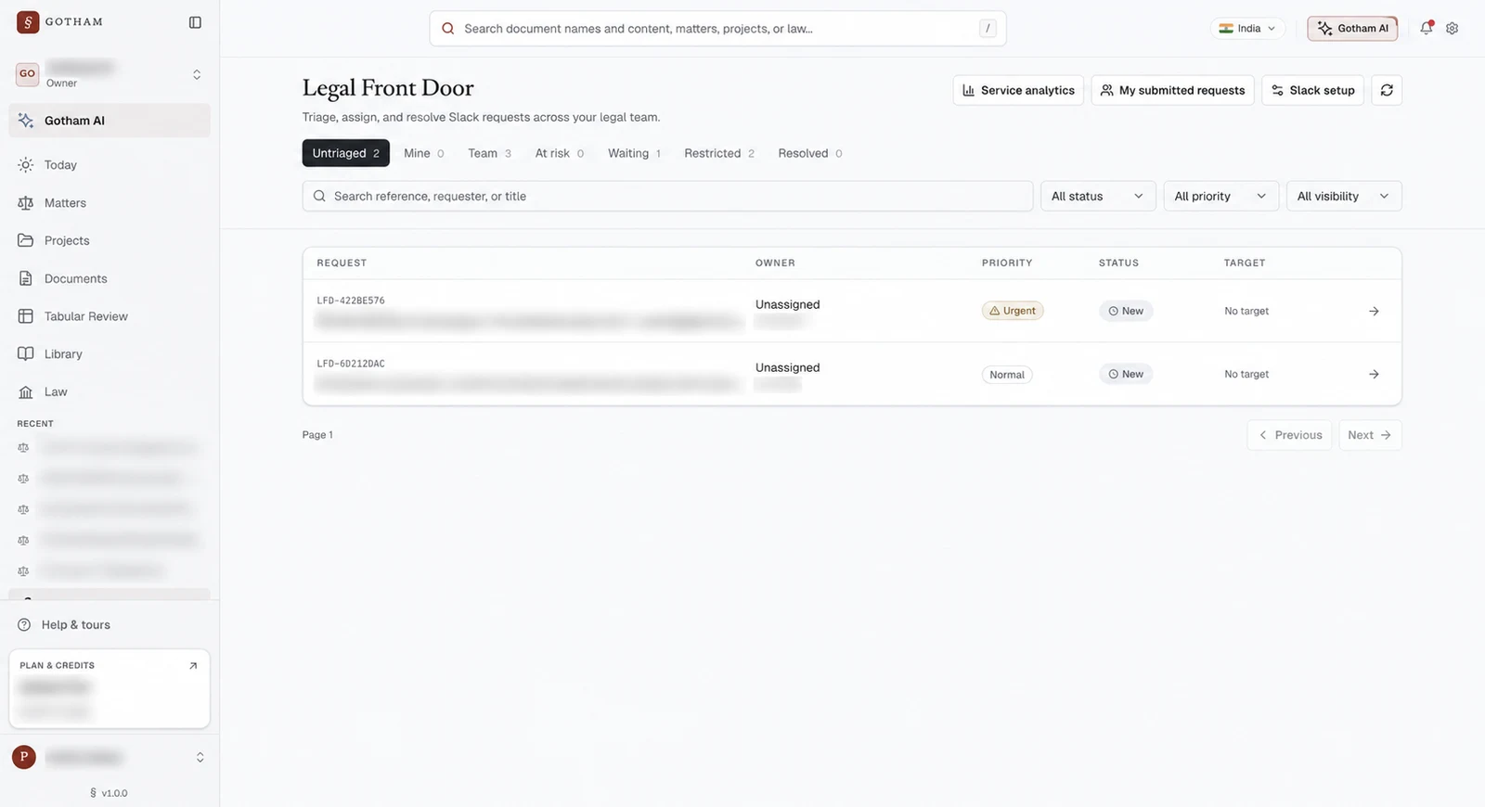Open the LFD-422BE576 request arrow
The height and width of the screenshot is (807, 1485).
tap(1374, 312)
